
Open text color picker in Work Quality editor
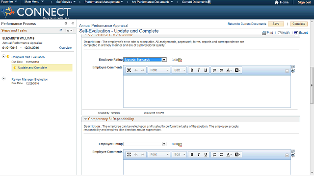229,70
